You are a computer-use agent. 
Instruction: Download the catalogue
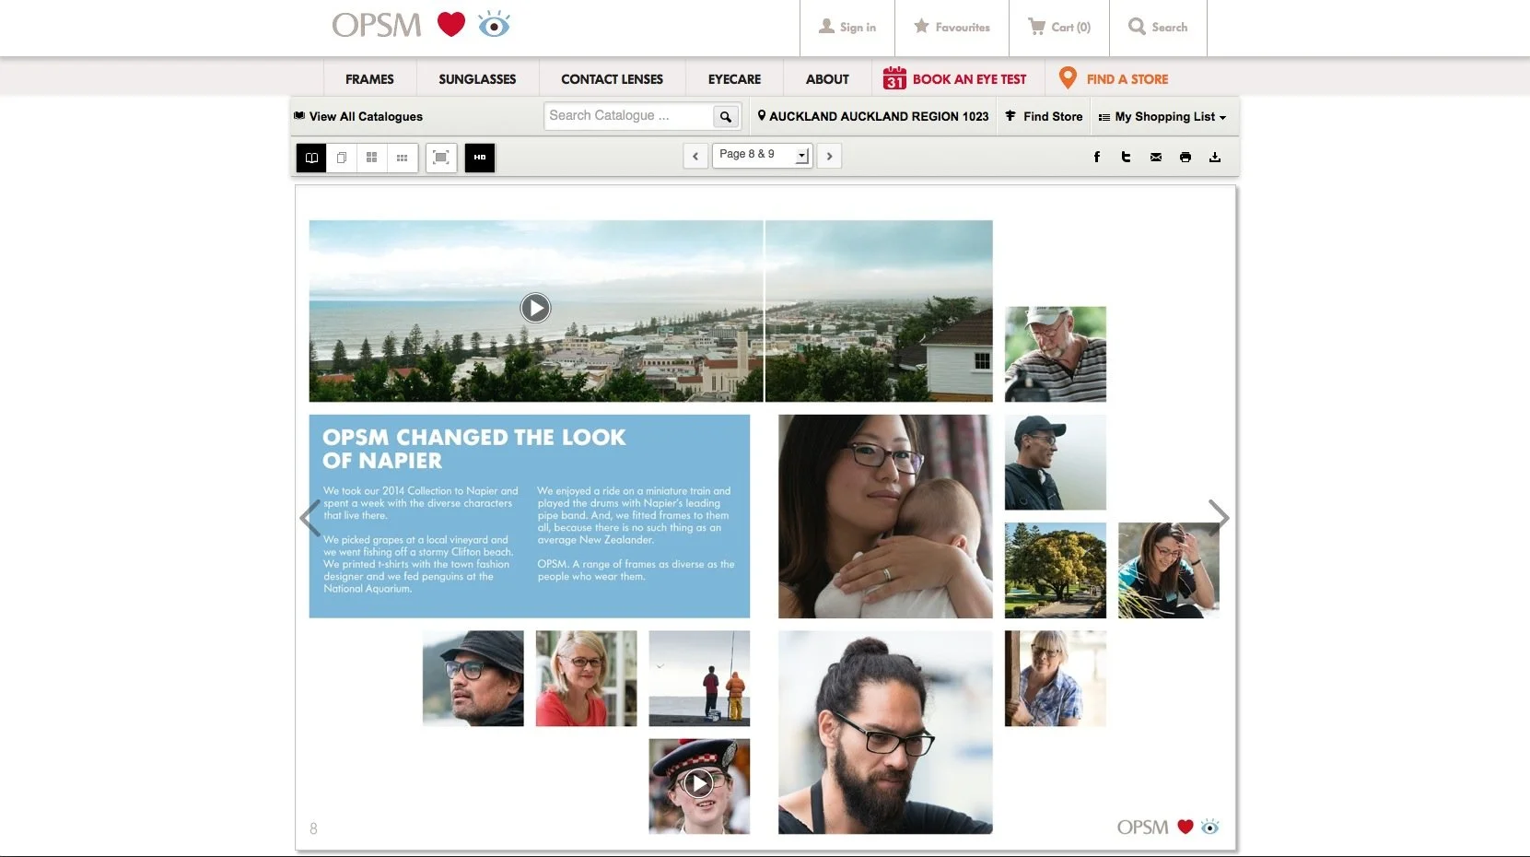[1215, 158]
